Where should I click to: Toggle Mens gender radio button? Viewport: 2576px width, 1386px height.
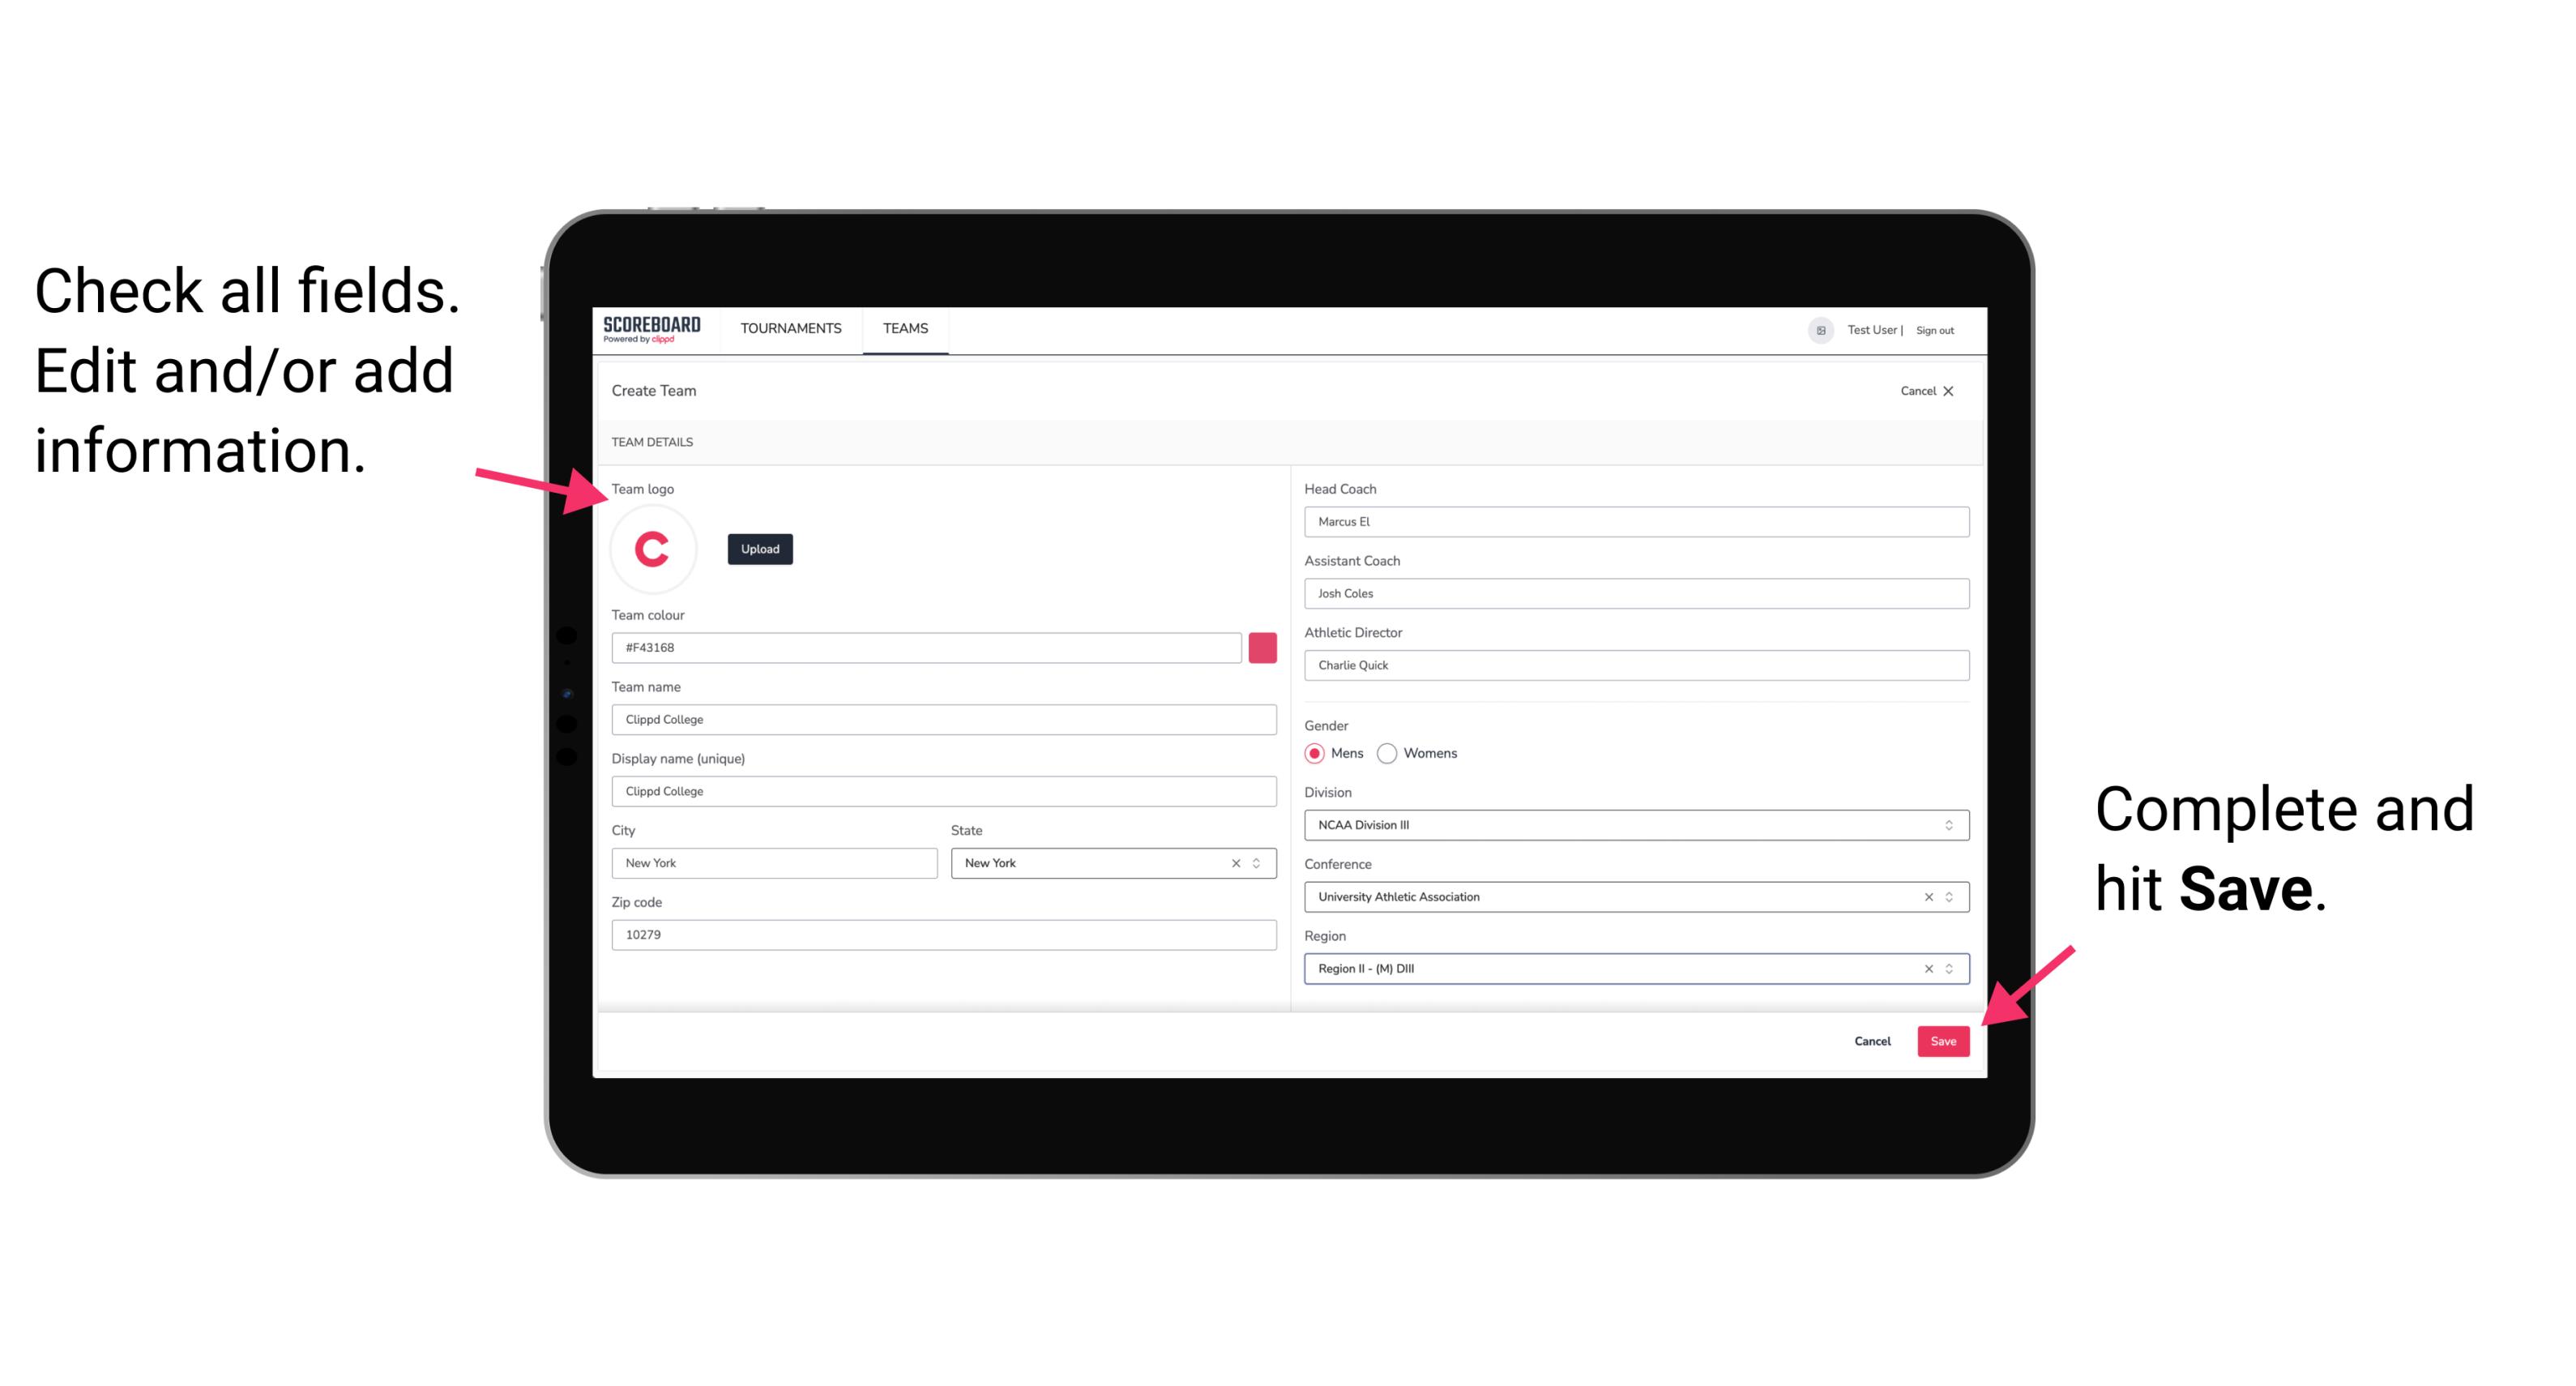tap(1315, 753)
